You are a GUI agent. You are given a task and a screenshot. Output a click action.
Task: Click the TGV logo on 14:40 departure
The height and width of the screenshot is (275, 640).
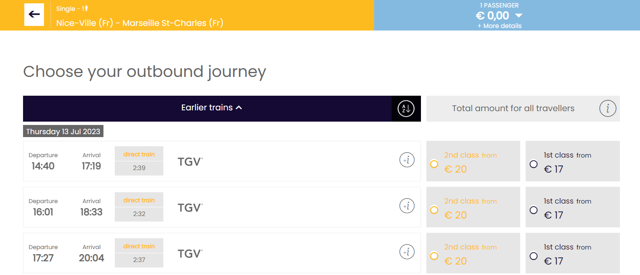190,162
